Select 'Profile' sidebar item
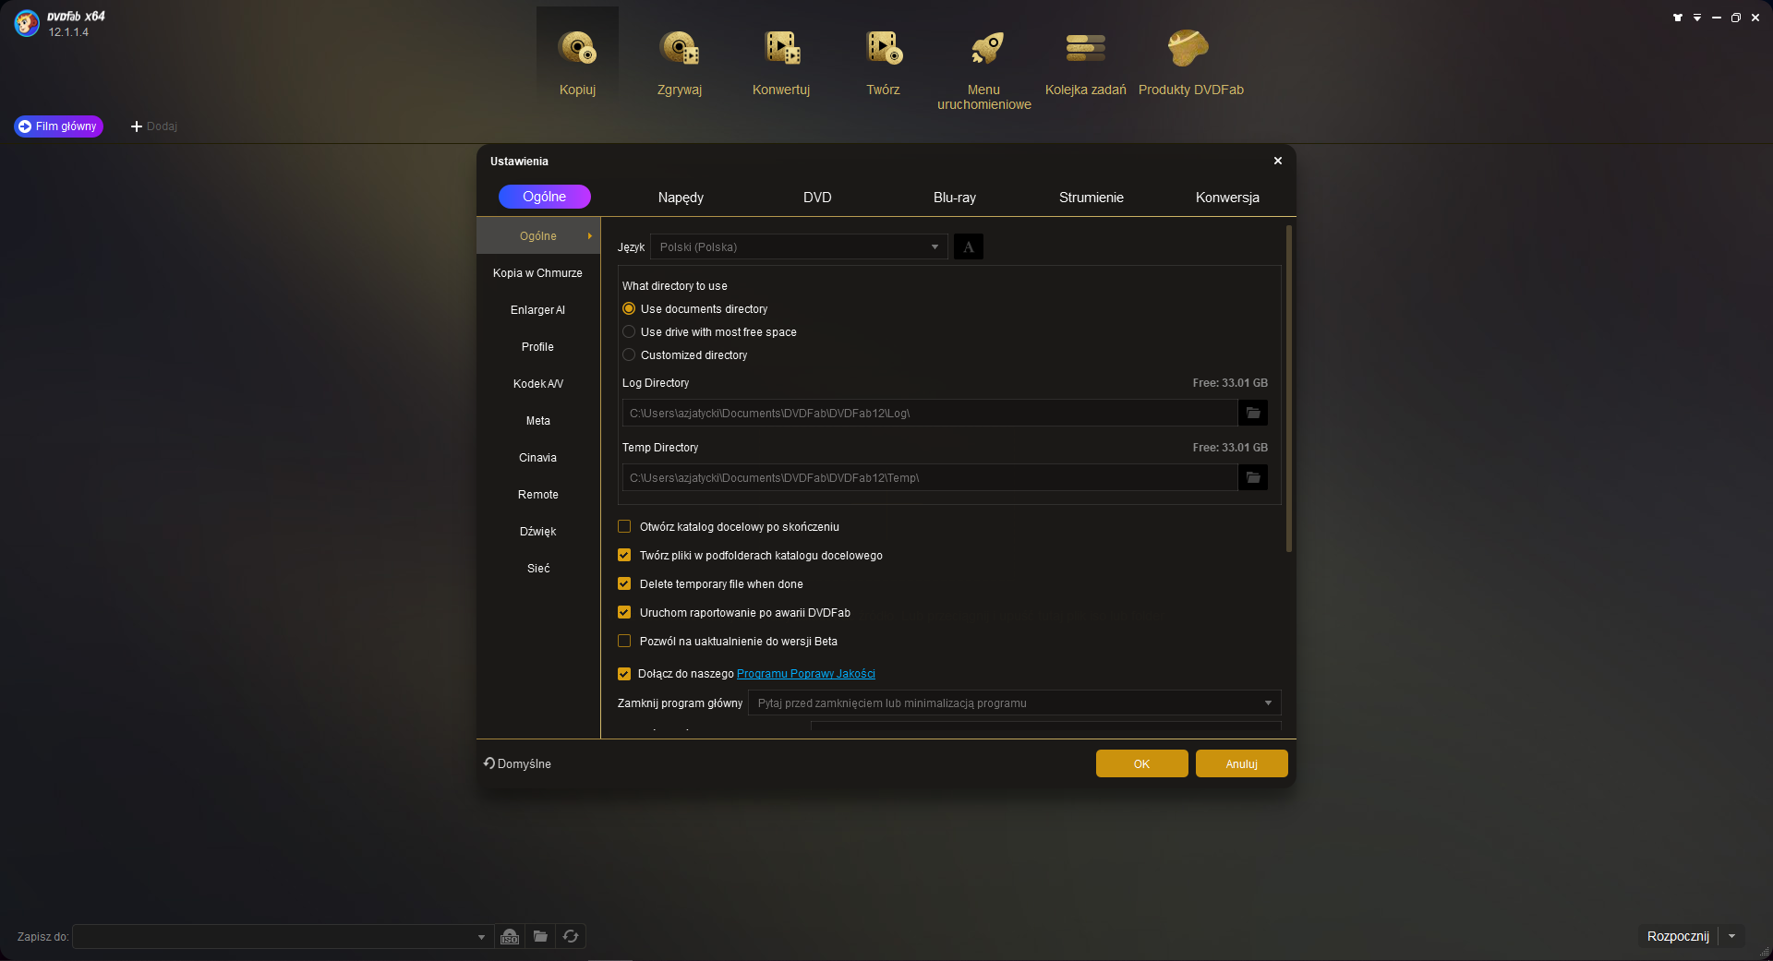The image size is (1773, 961). [x=538, y=347]
